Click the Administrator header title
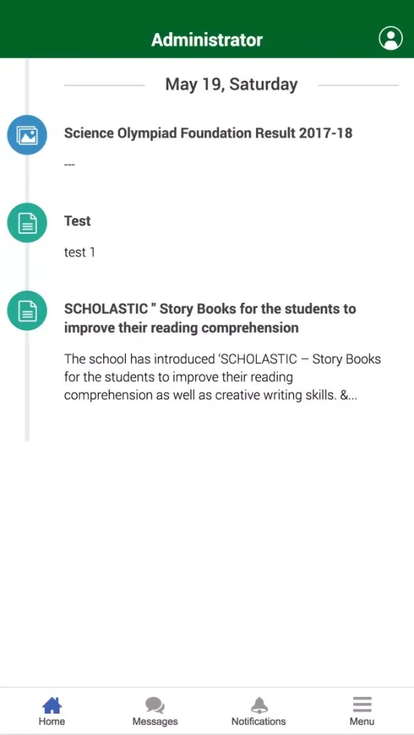414x735 pixels. [207, 40]
